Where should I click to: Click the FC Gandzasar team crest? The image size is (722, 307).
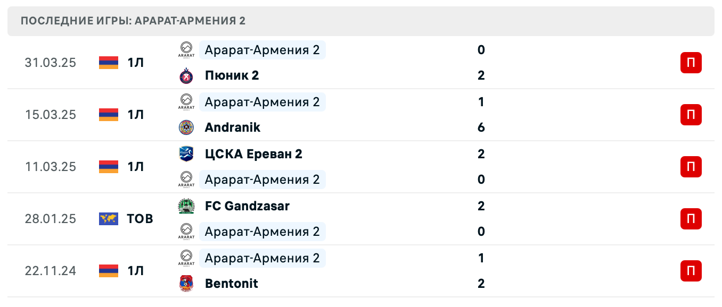186,206
